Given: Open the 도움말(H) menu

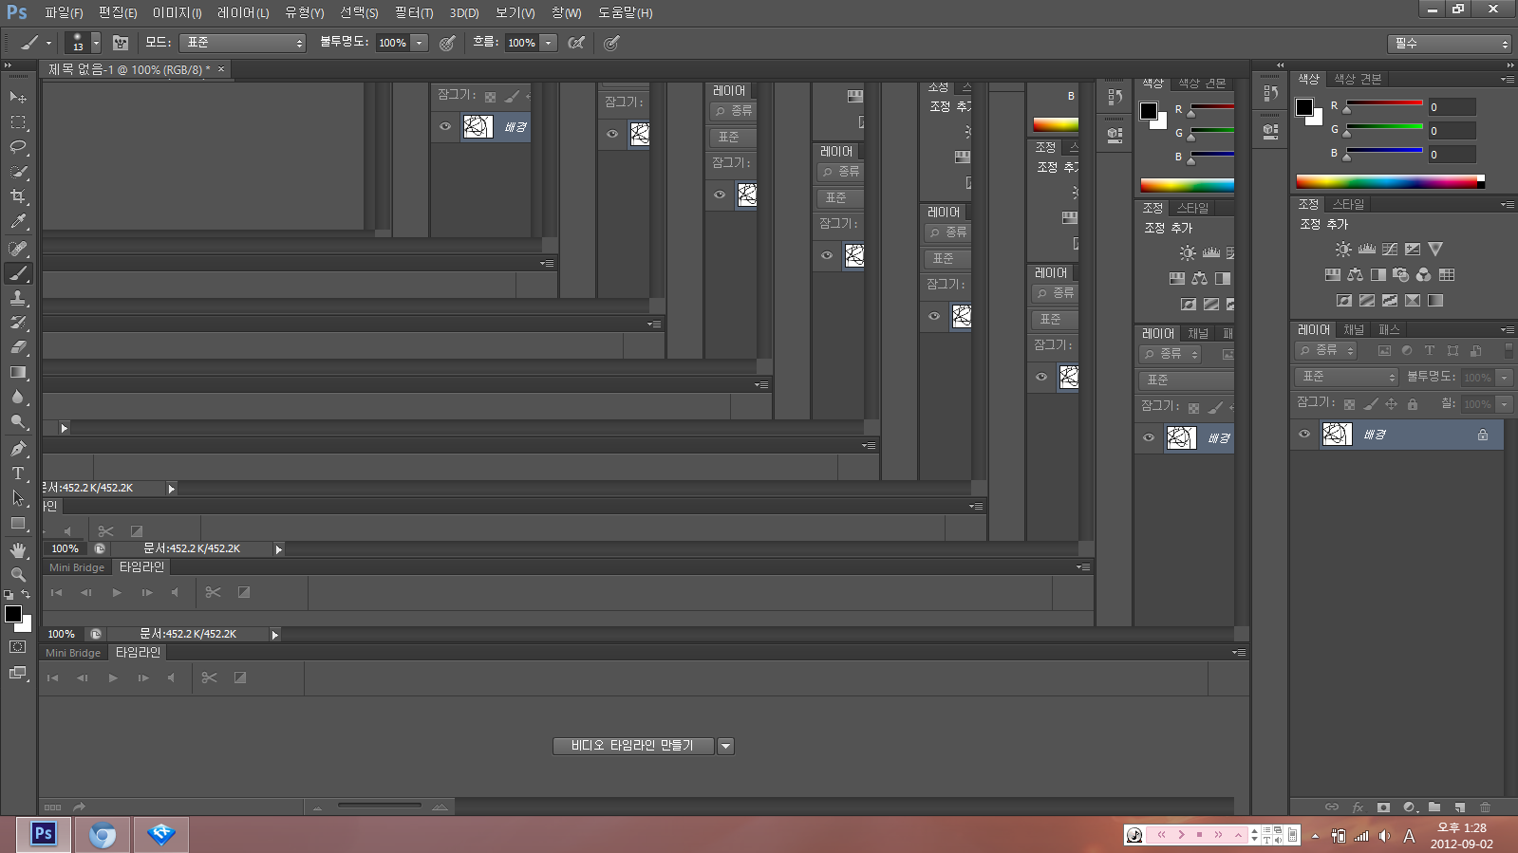Looking at the screenshot, I should point(625,12).
